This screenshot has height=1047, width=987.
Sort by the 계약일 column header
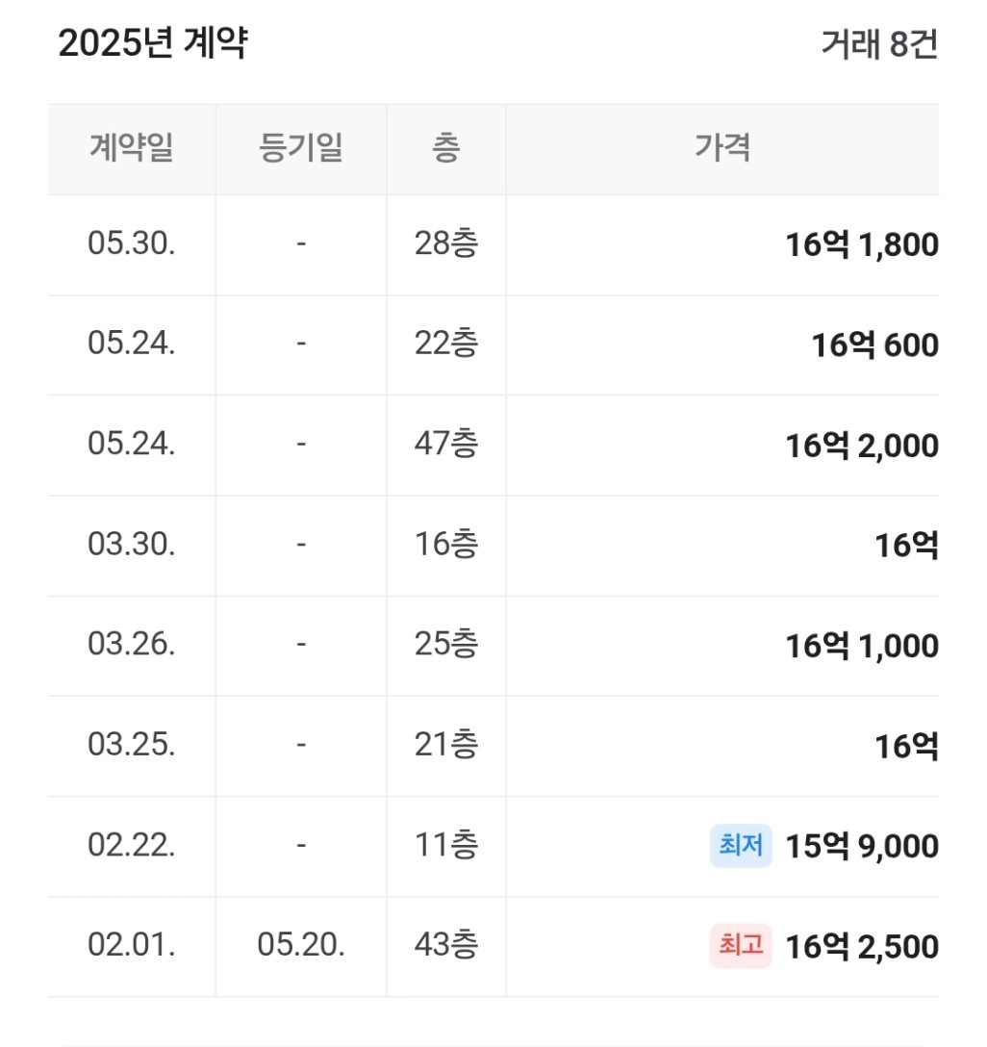(x=132, y=147)
